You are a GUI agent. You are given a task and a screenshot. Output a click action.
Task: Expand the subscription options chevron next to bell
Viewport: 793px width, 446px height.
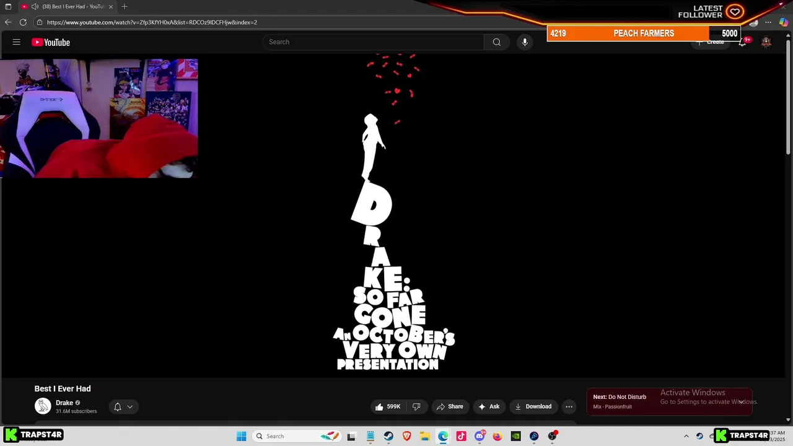tap(130, 407)
